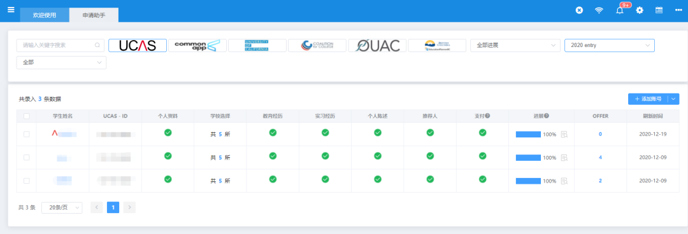The width and height of the screenshot is (688, 234).
Task: Select the University of California logo
Action: coord(257,46)
